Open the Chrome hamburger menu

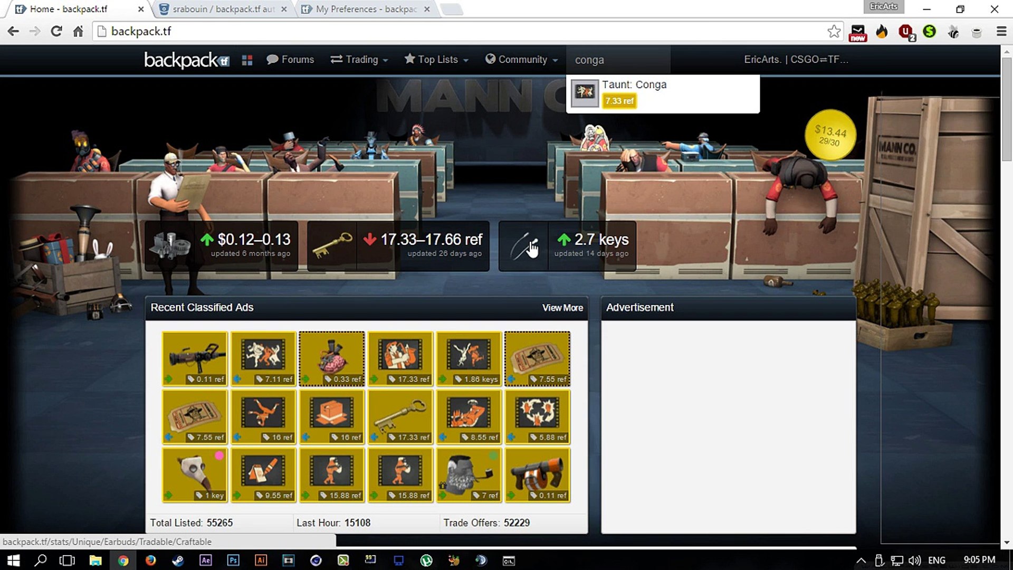(x=1001, y=32)
